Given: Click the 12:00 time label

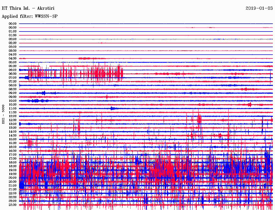Looking at the screenshot, I should click(13, 116).
